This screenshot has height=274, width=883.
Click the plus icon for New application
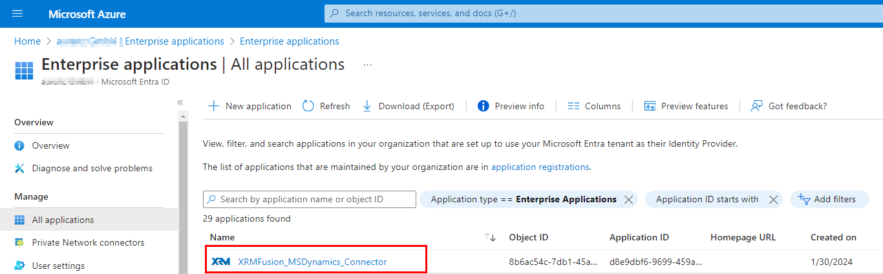click(x=213, y=106)
